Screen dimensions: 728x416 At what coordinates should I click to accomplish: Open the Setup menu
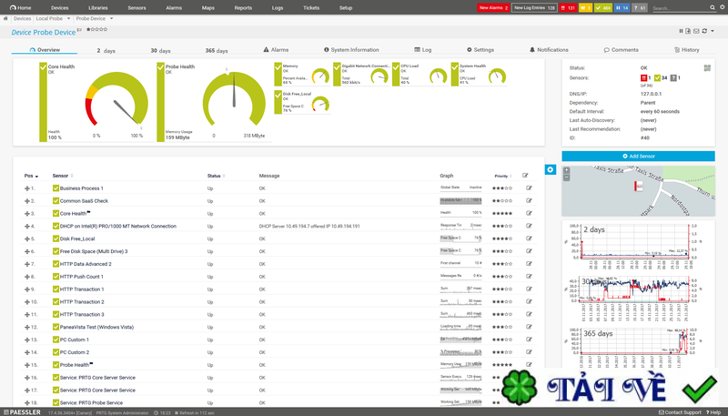346,8
